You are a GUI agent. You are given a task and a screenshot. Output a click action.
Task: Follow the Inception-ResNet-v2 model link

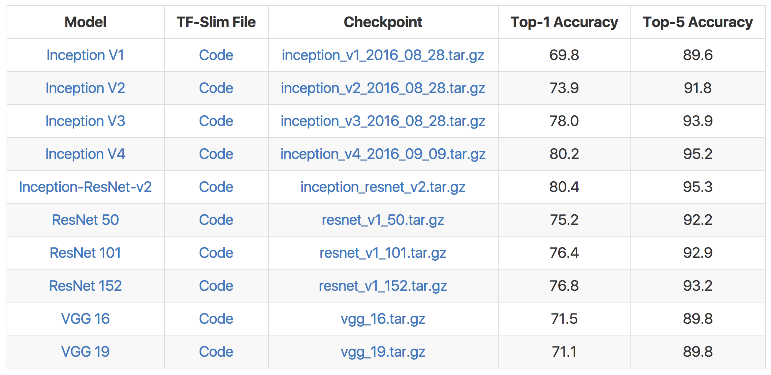(85, 187)
